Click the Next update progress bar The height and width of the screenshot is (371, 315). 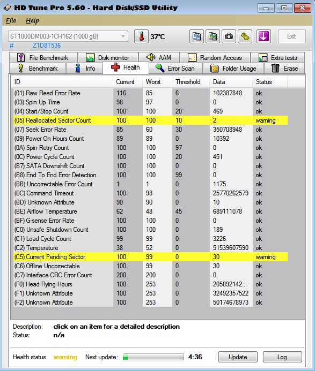point(153,357)
